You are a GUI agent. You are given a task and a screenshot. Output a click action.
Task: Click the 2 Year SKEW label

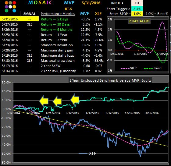(x=51, y=66)
